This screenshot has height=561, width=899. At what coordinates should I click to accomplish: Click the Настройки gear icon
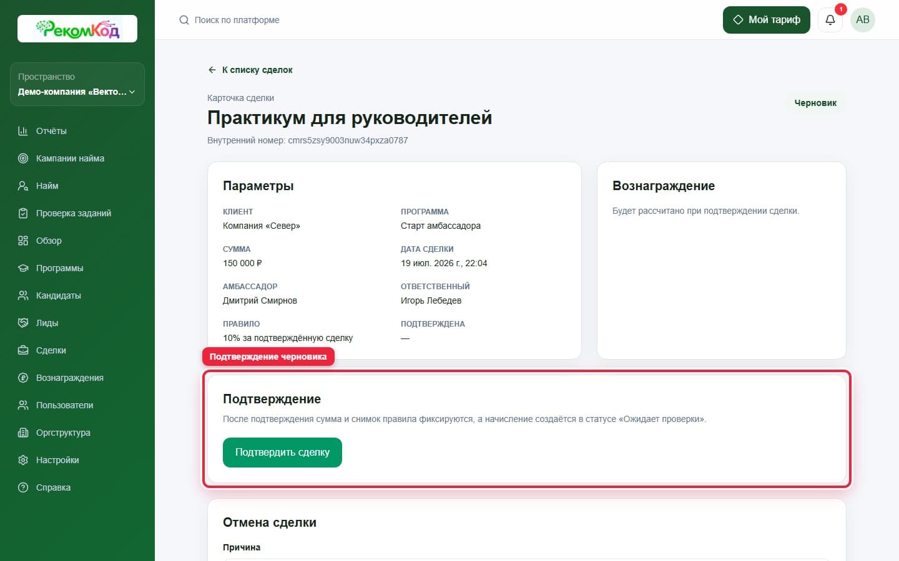click(x=23, y=460)
